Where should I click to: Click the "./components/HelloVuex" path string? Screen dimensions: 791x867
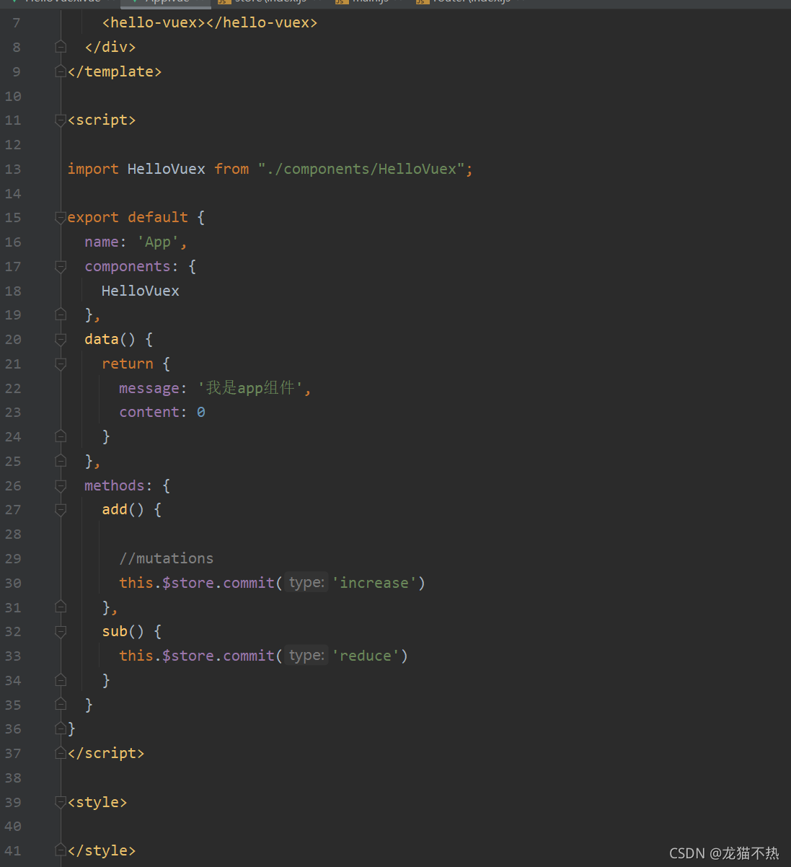(x=361, y=170)
